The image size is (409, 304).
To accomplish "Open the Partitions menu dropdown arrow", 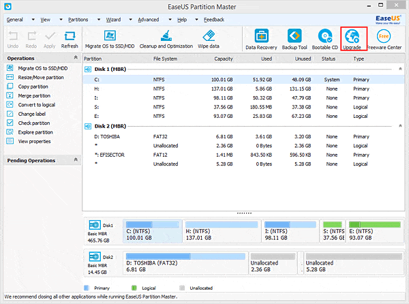I will (x=99, y=20).
